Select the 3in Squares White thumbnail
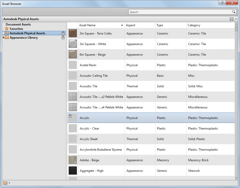Screen dimensions: 240x188 [x=73, y=44]
